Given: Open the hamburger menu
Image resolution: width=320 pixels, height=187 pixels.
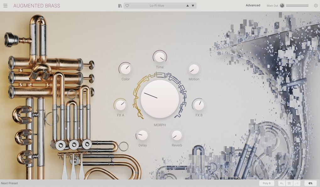Looking at the screenshot, I should coord(5,5).
